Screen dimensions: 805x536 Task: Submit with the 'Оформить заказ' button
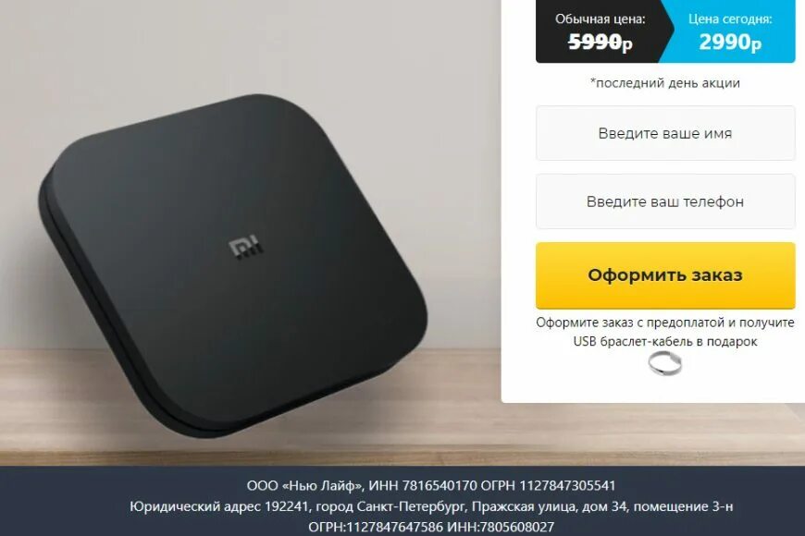pos(665,275)
